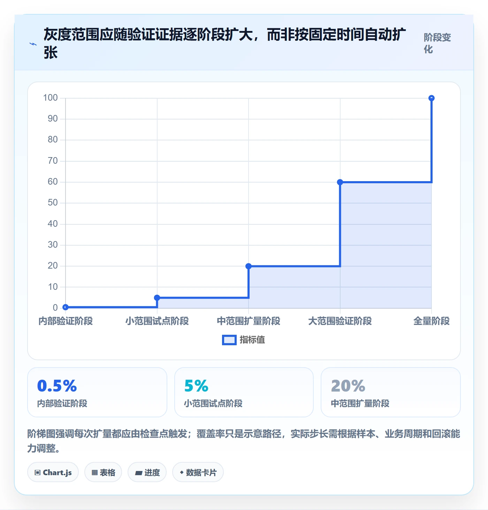Click the 进度 tag chip

click(x=147, y=472)
